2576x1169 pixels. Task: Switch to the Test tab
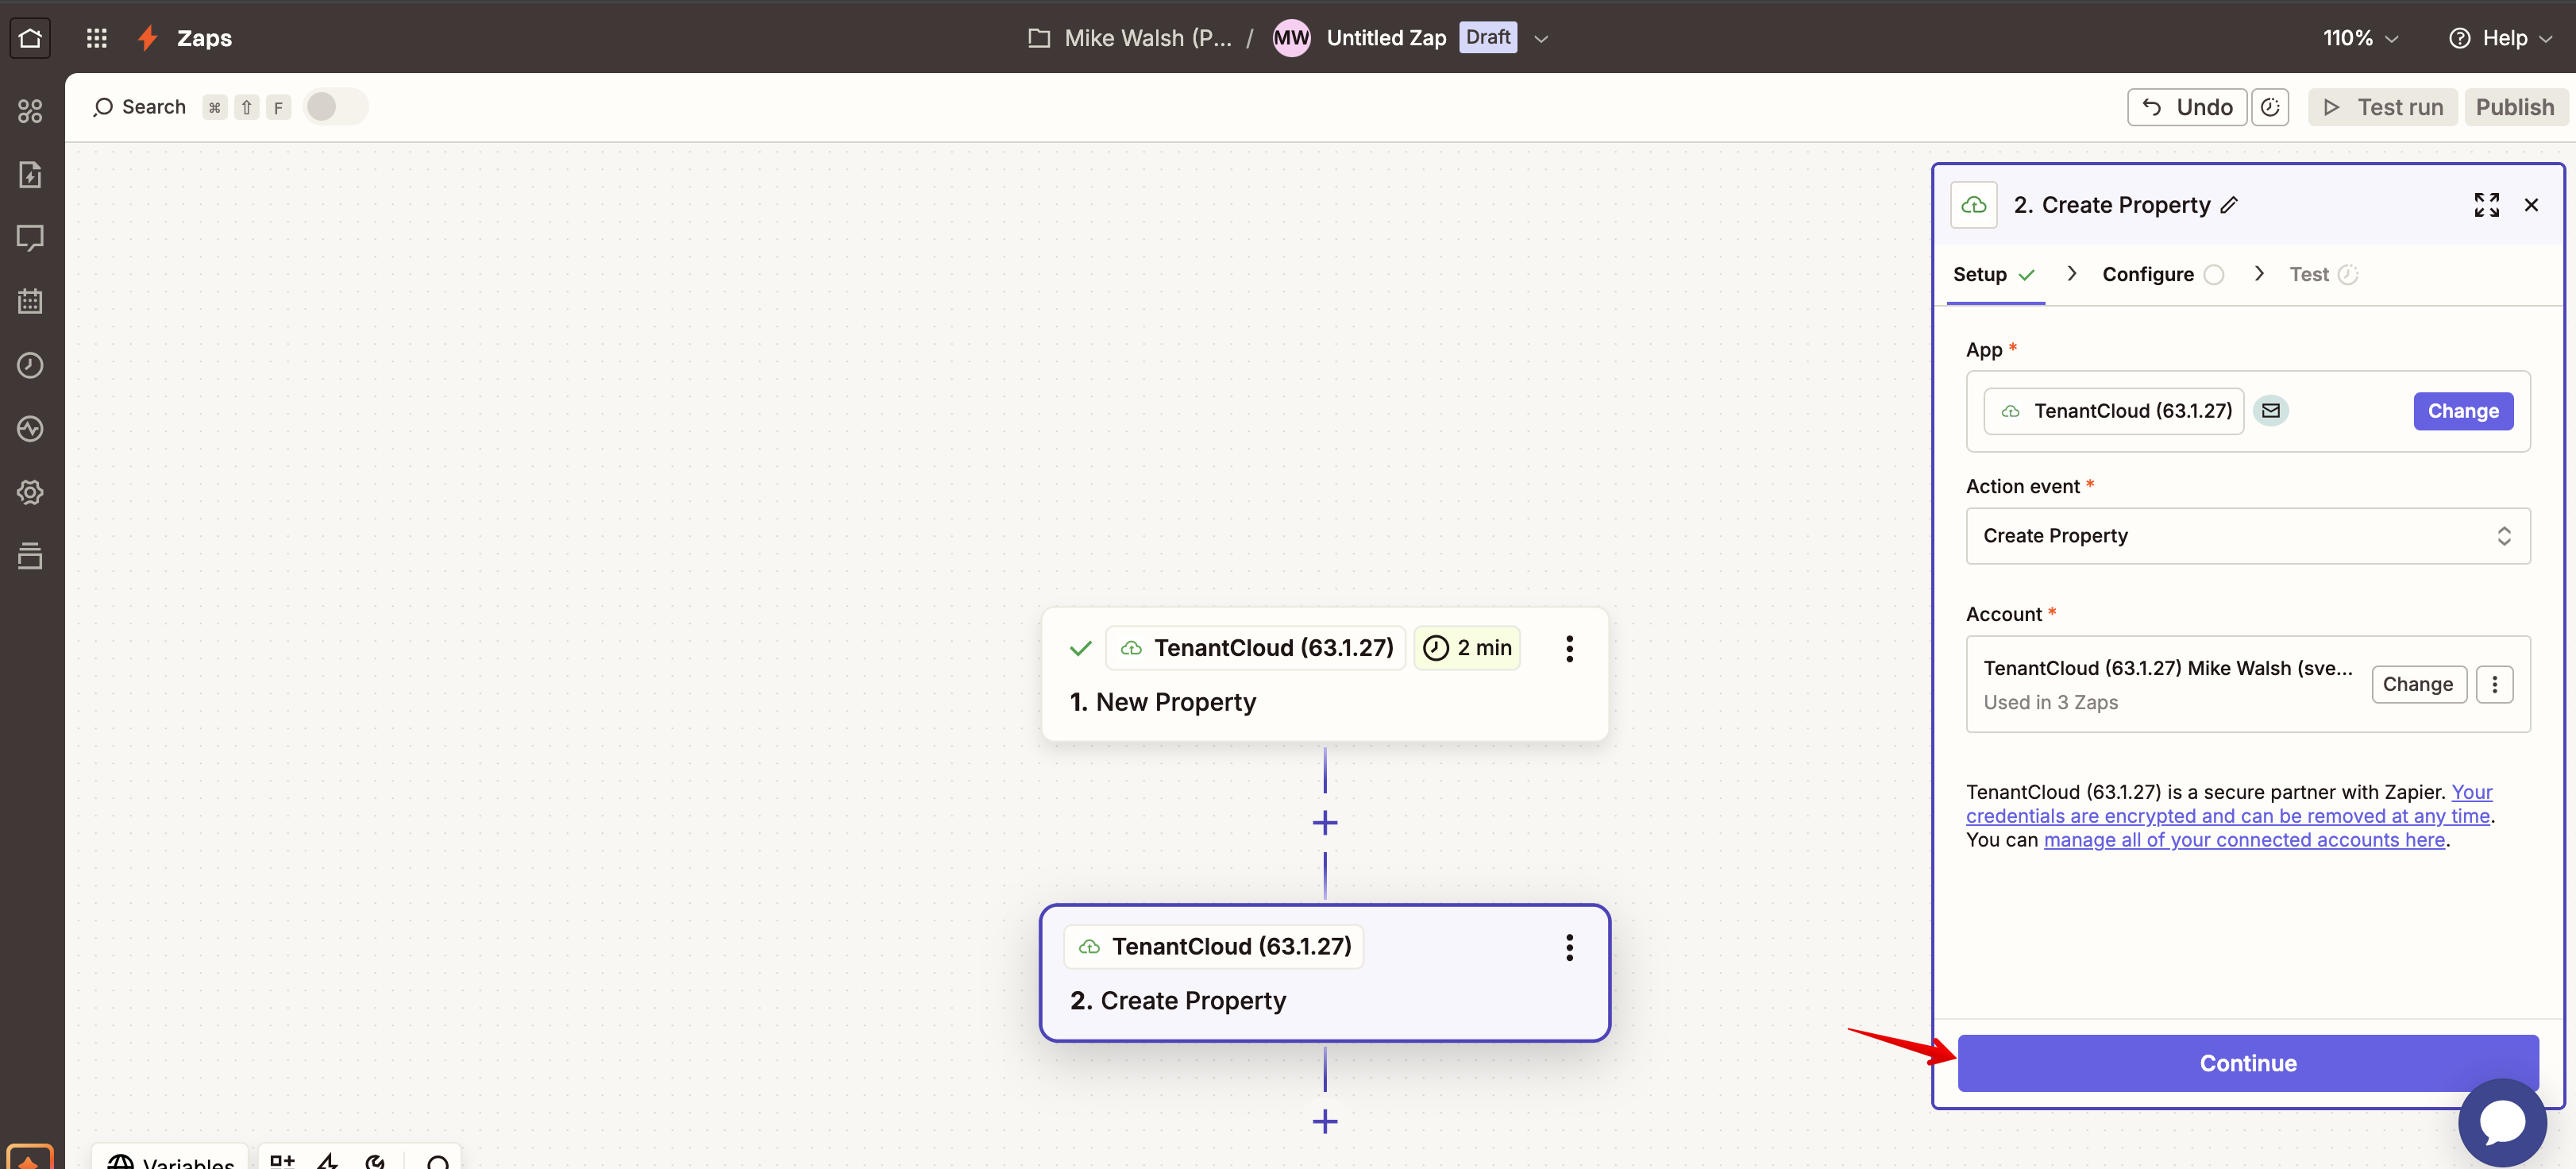2323,274
